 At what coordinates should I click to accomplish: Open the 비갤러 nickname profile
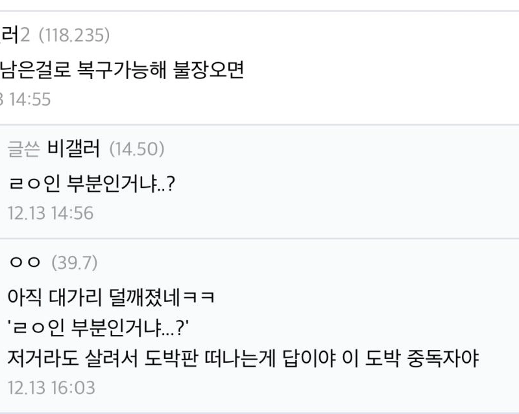(74, 150)
